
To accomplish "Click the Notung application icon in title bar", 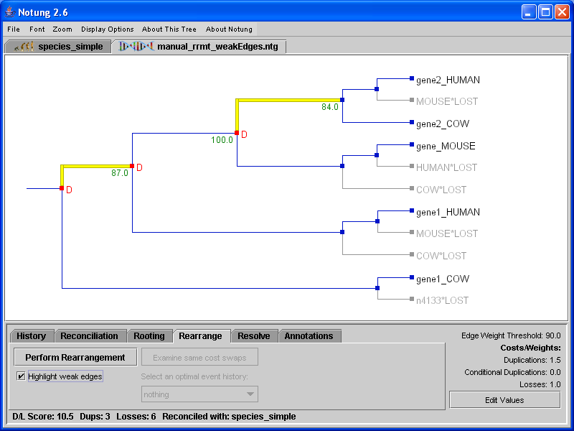I will (x=9, y=12).
